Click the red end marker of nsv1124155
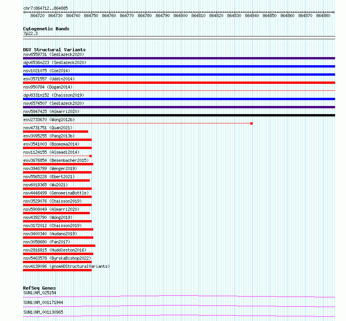346x321 pixels. click(91, 156)
